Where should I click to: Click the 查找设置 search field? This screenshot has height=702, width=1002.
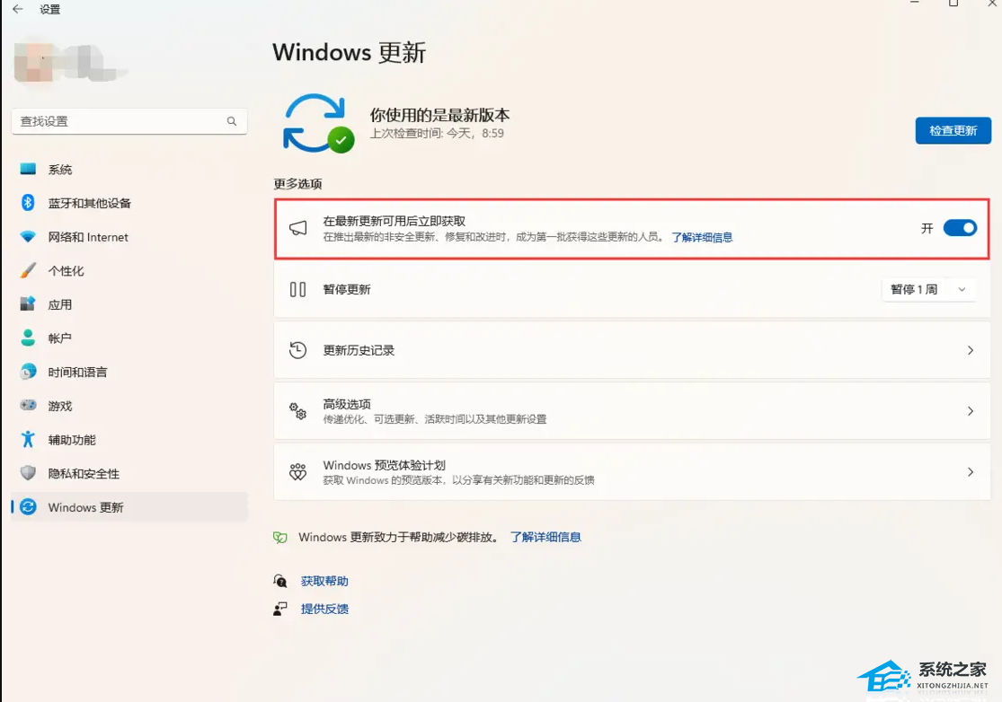pyautogui.click(x=129, y=121)
